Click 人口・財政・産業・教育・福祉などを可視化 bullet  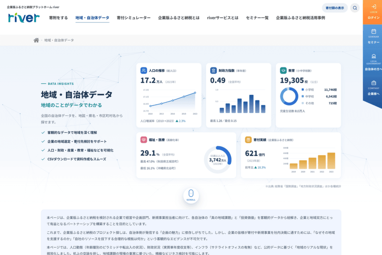(80, 150)
